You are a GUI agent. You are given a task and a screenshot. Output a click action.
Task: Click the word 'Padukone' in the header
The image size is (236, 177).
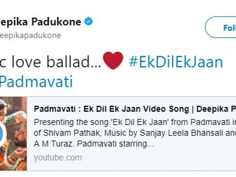56,22
